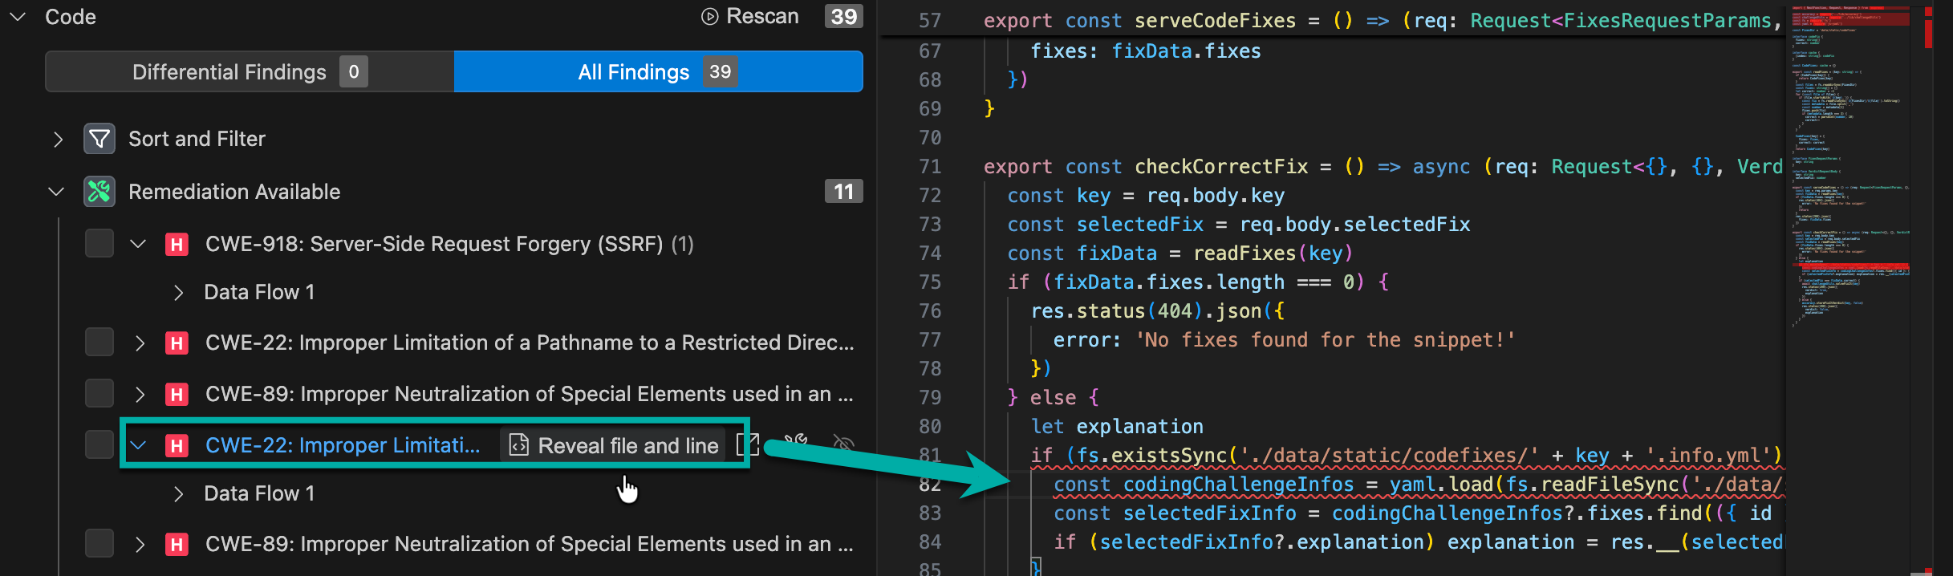Tick the checkbox for first CWE-22 finding
1953x576 pixels.
click(x=99, y=343)
